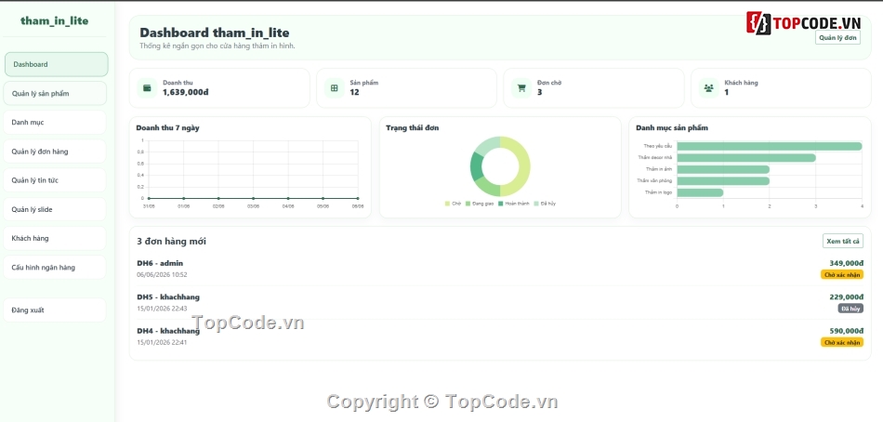The width and height of the screenshot is (883, 422).
Task: Click the TopCode.vn logo icon
Action: (x=758, y=23)
